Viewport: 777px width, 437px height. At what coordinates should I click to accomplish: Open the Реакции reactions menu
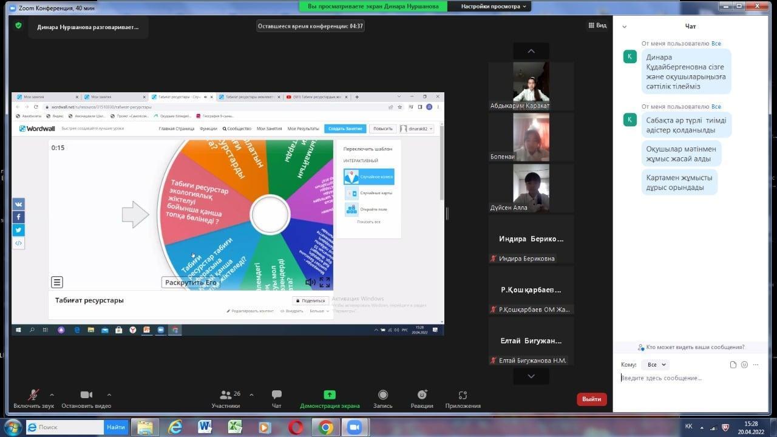click(422, 395)
